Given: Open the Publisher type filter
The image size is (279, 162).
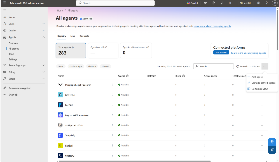Looking at the screenshot, I should click(x=76, y=66).
